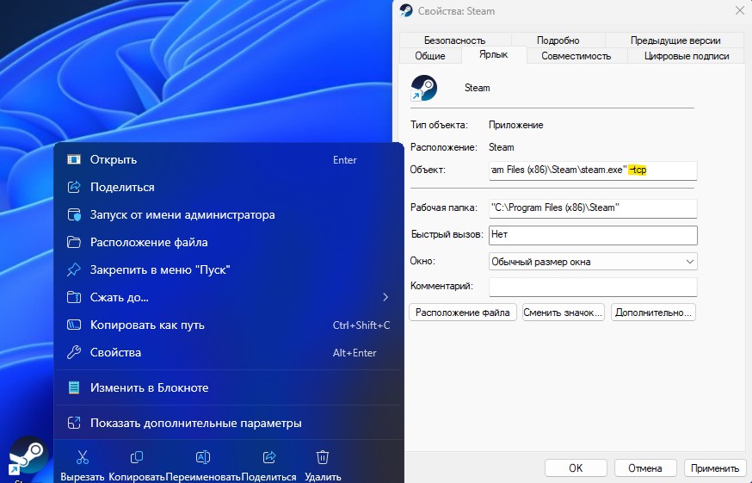Click the Steam desktop shortcut icon
Image resolution: width=752 pixels, height=483 pixels.
28,456
